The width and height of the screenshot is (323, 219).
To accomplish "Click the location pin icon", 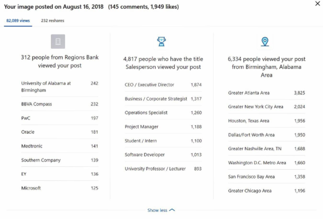I will click(x=265, y=42).
